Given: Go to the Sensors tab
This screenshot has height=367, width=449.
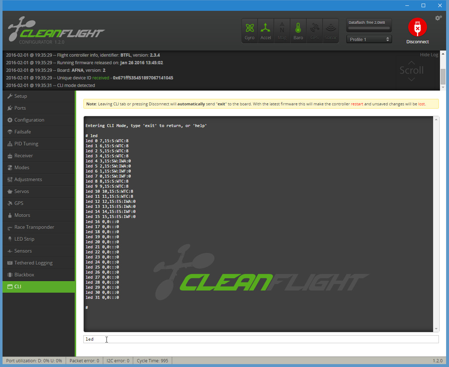Looking at the screenshot, I should coord(39,251).
